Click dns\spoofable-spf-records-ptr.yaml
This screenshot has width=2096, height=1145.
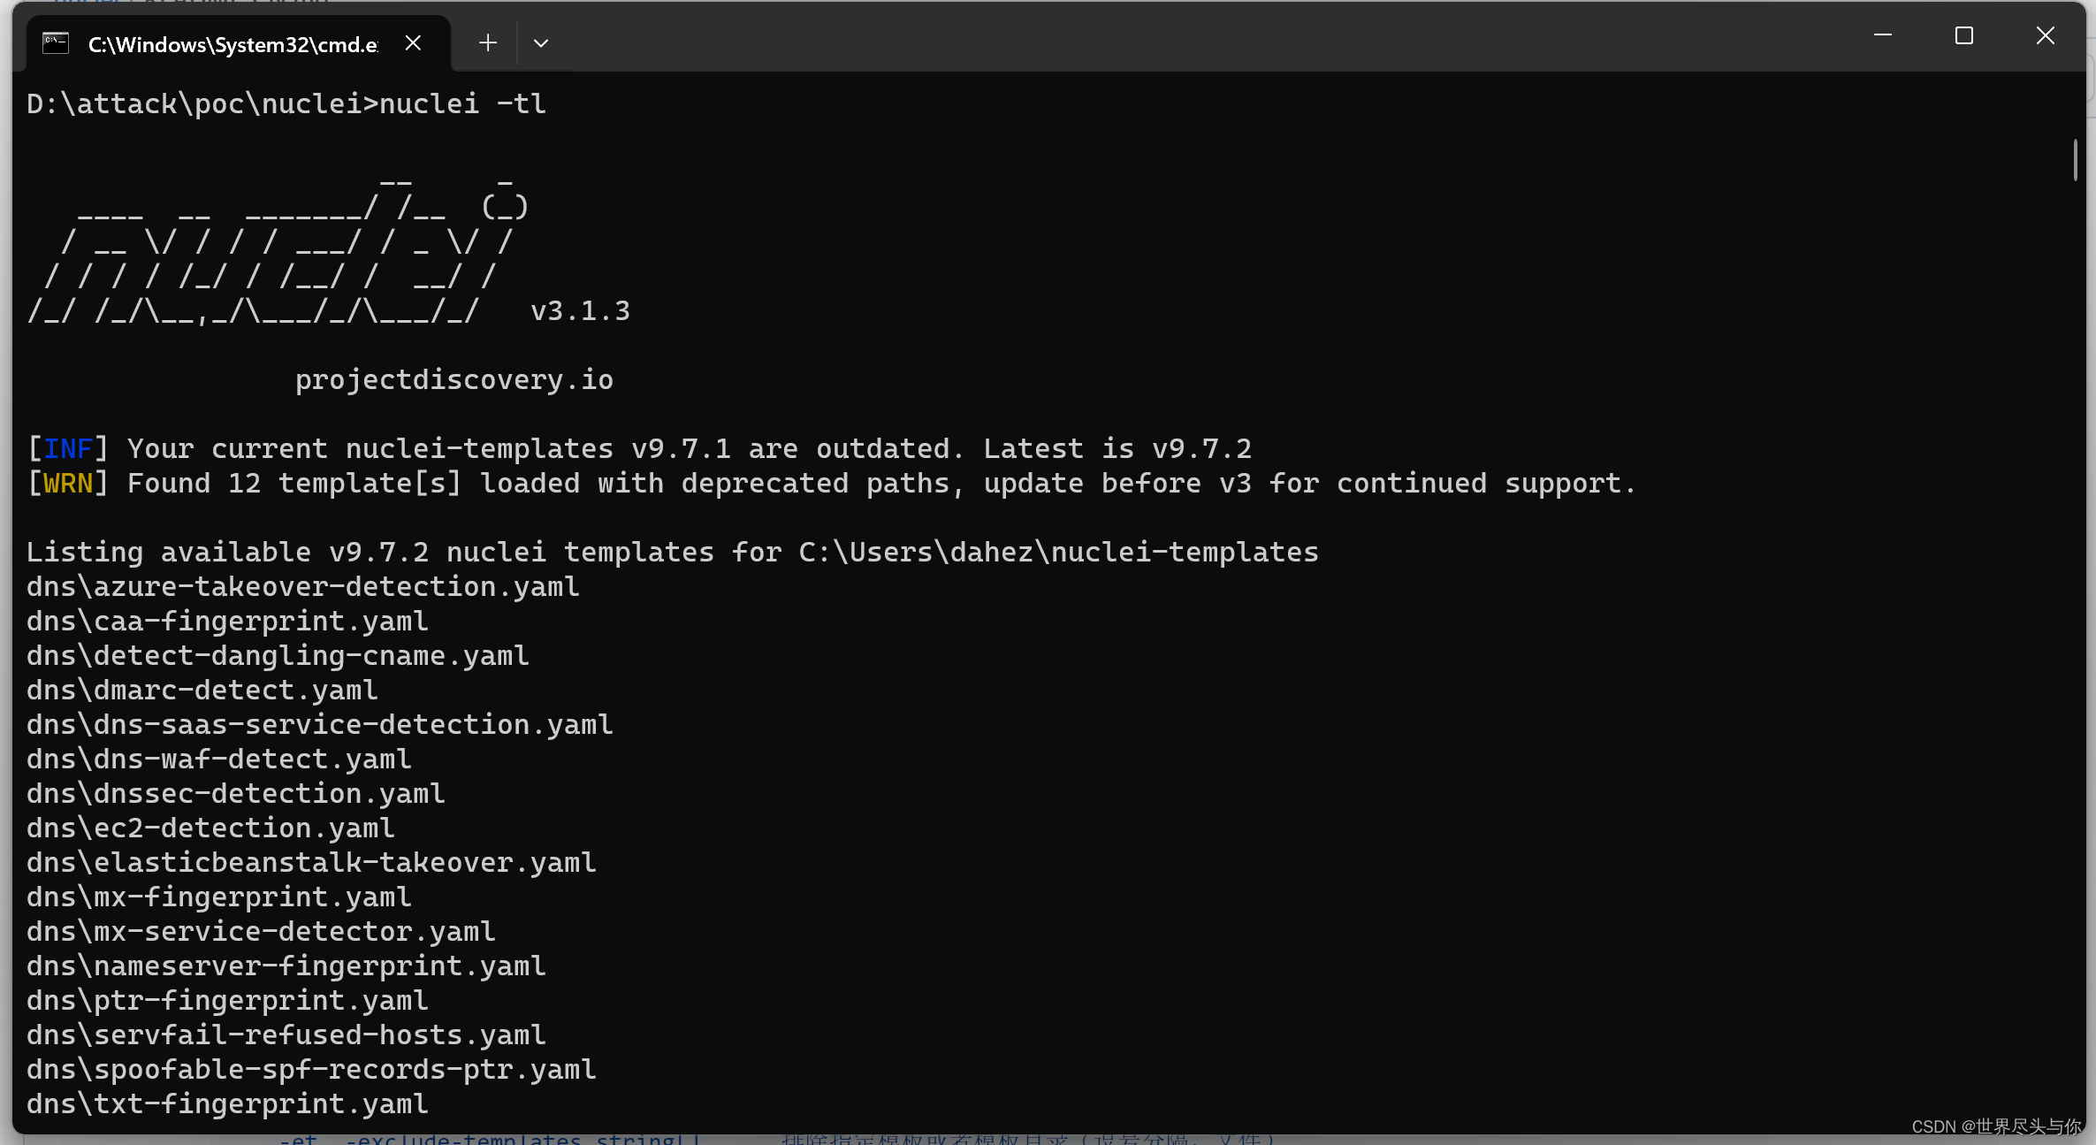[311, 1070]
